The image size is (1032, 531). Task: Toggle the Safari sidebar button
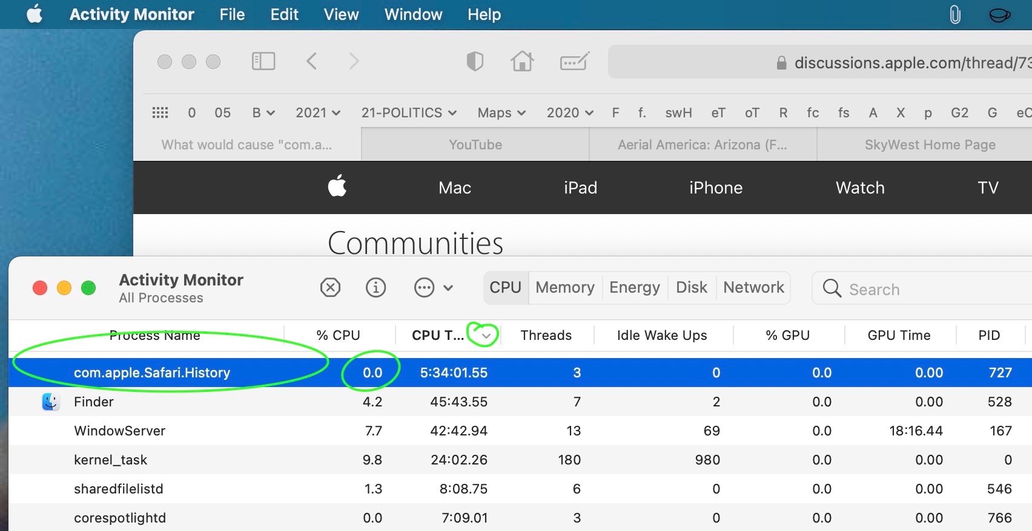(263, 61)
